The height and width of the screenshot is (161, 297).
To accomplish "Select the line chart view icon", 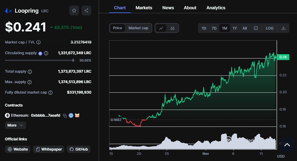I will tap(161, 28).
